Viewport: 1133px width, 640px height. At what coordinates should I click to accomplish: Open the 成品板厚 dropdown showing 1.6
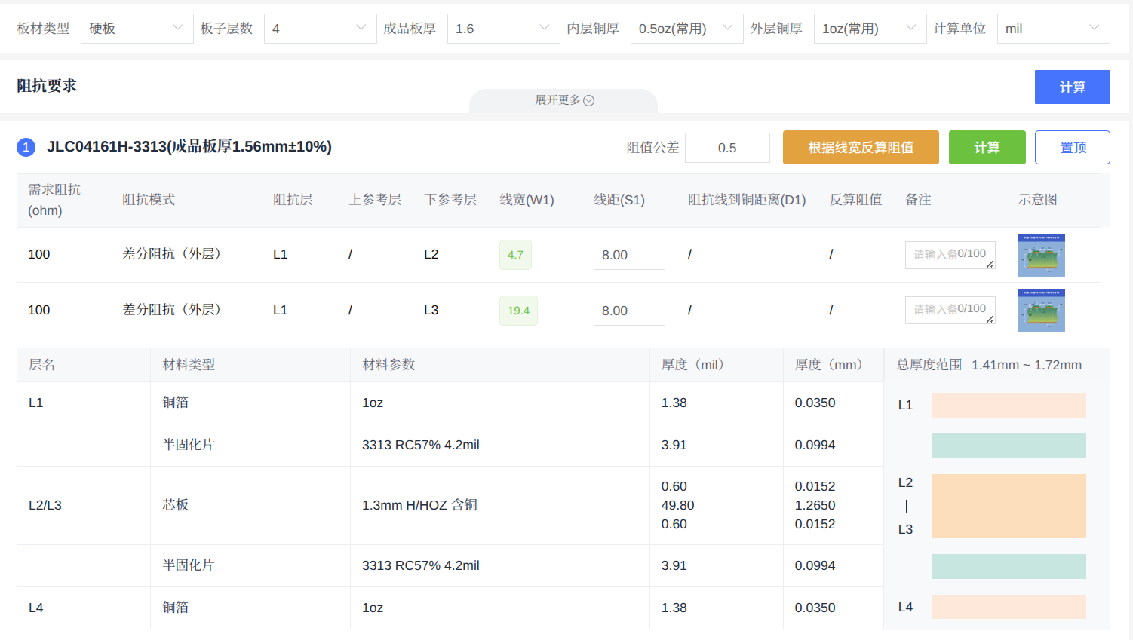pyautogui.click(x=503, y=29)
